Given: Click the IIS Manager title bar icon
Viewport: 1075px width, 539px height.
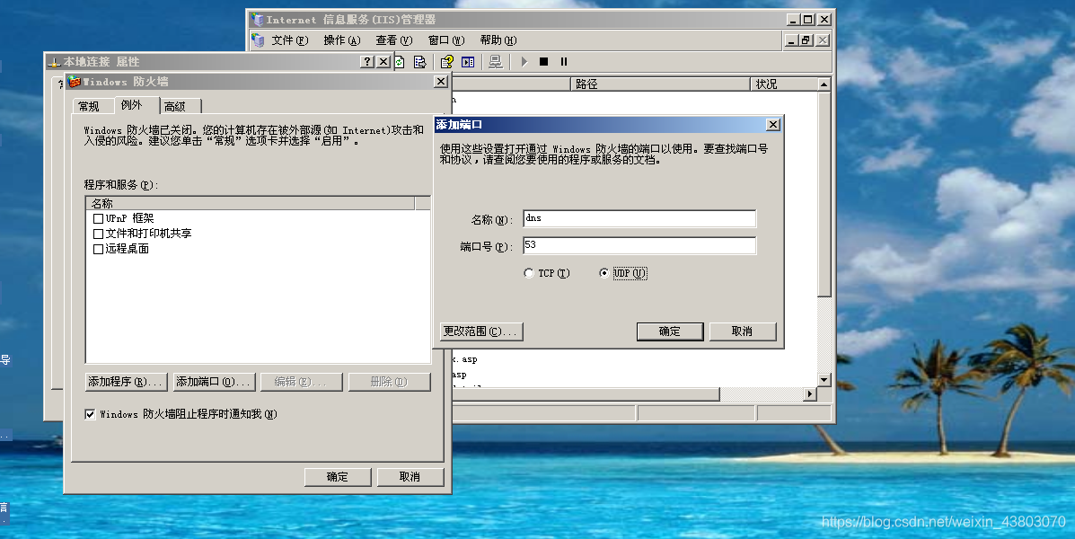Looking at the screenshot, I should pos(258,19).
